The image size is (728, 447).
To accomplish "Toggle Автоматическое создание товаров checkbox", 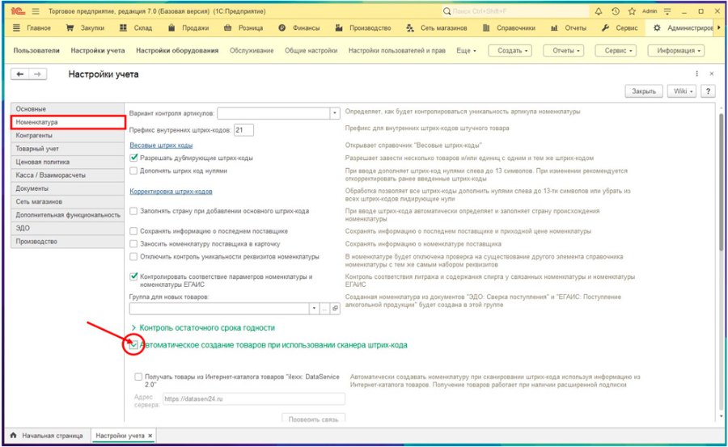I will pos(133,345).
